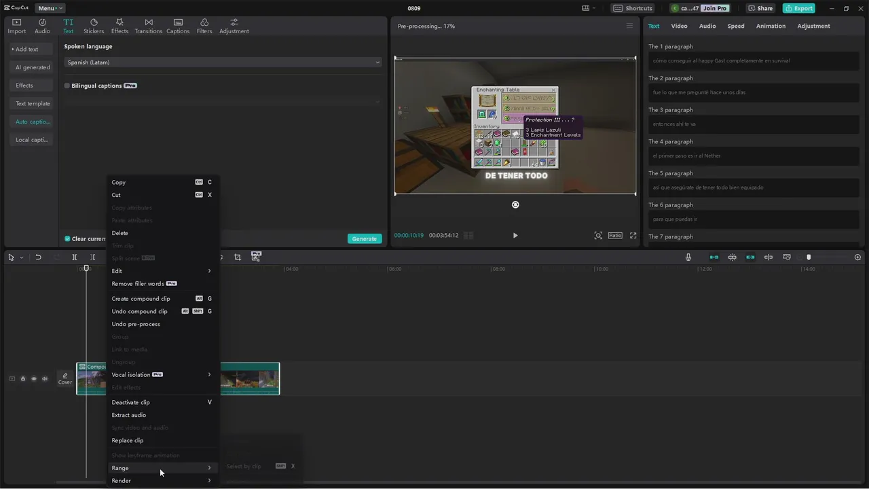Viewport: 869px width, 489px height.
Task: Select the Crop tool in timeline toolbar
Action: point(238,257)
